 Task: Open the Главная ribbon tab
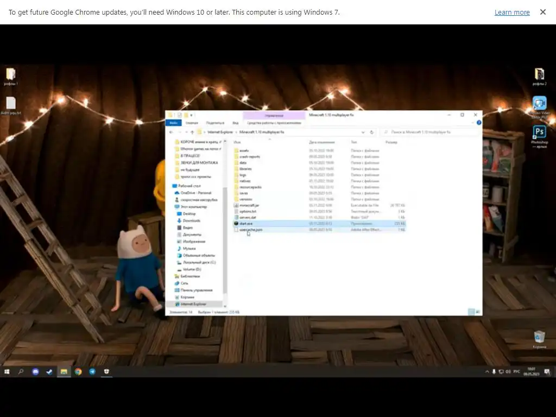tap(192, 123)
